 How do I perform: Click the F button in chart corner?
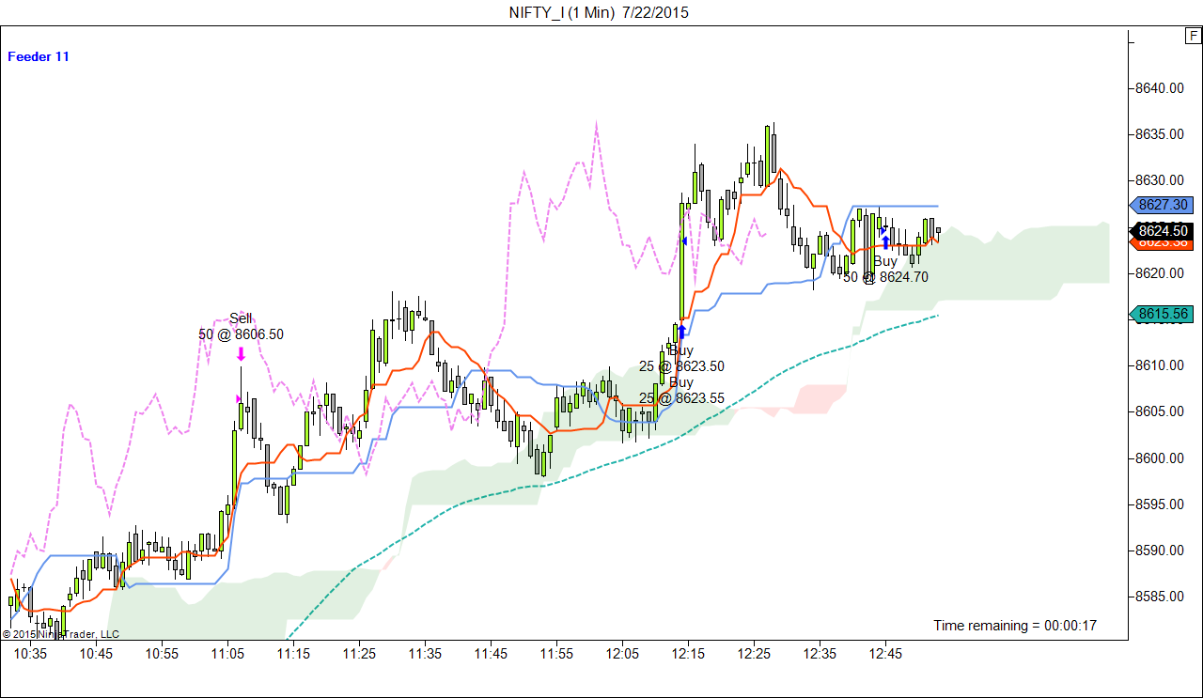click(1193, 37)
